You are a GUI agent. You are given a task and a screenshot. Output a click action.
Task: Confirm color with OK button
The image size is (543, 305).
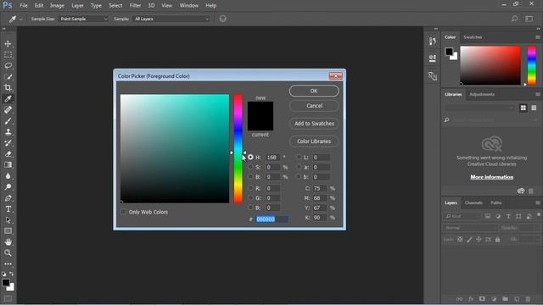coord(314,91)
